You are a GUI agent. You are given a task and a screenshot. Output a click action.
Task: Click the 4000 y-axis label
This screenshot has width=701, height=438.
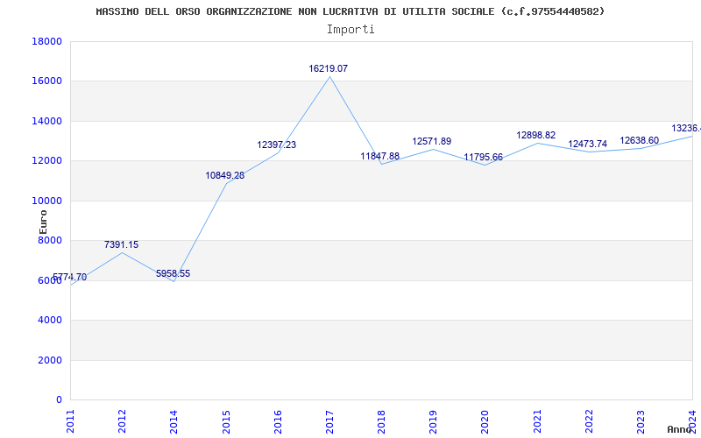(50, 321)
